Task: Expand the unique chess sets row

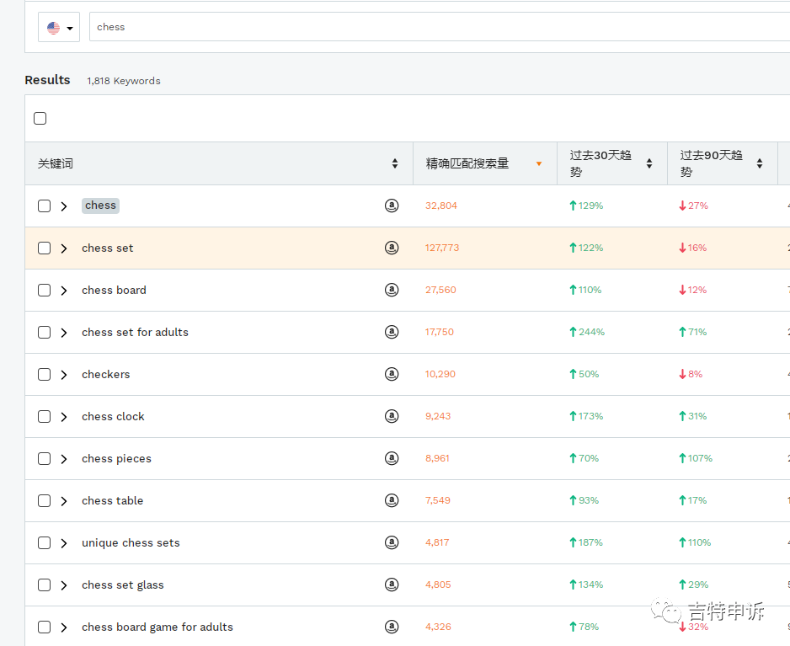Action: [64, 543]
